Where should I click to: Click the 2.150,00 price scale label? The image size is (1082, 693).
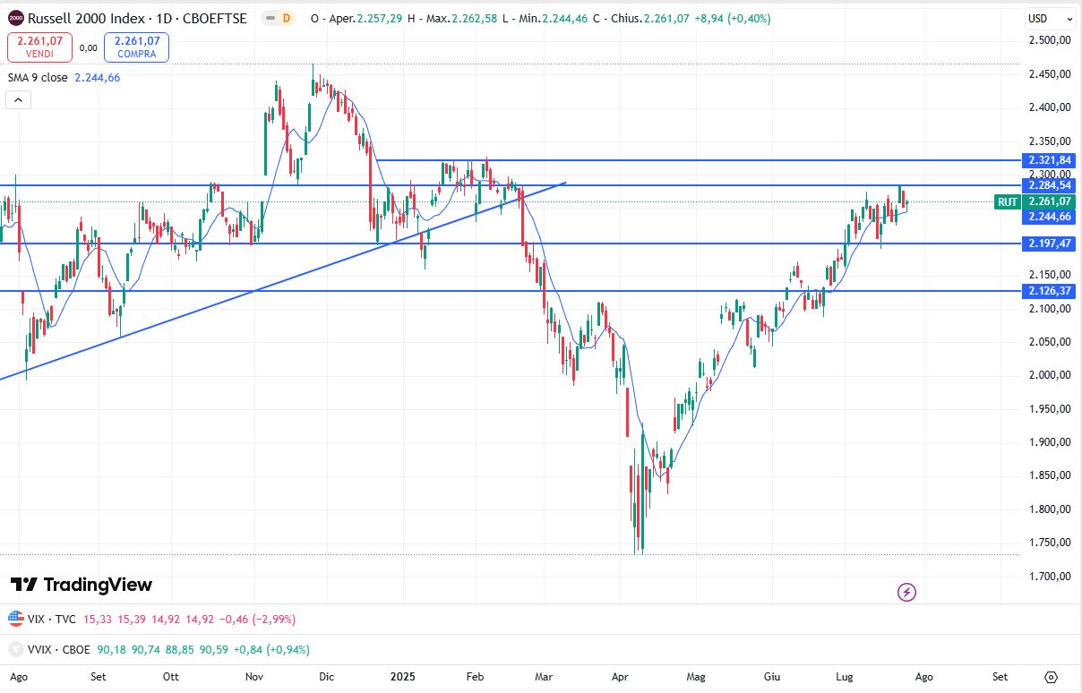(1050, 275)
